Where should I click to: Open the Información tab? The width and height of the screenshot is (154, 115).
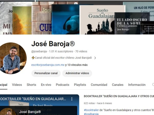tap(137, 85)
